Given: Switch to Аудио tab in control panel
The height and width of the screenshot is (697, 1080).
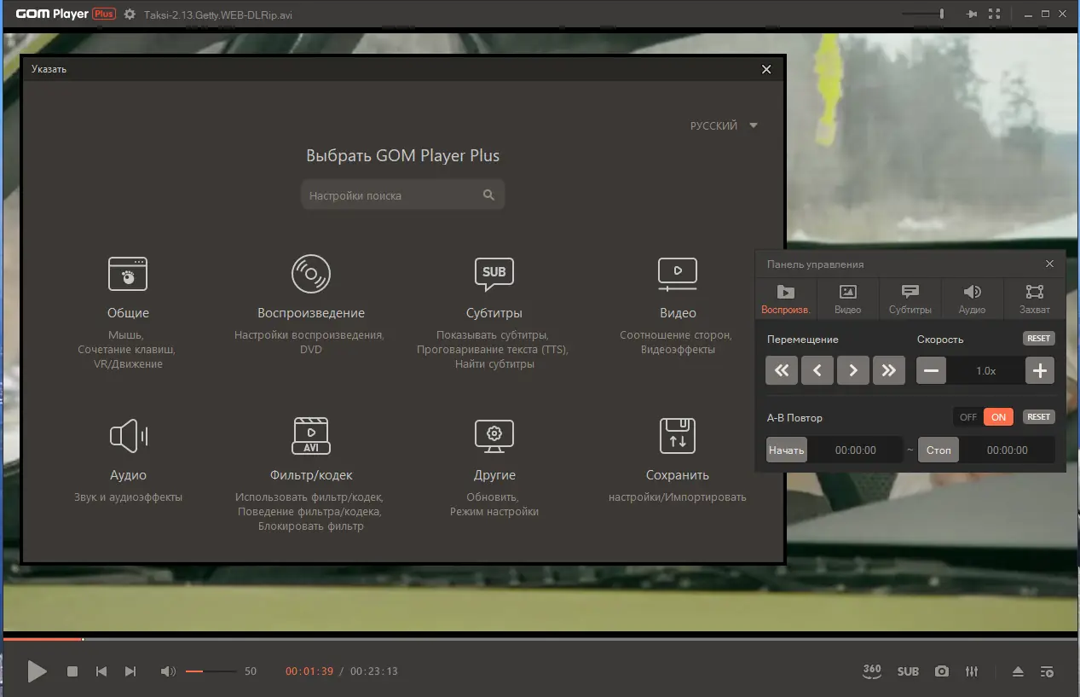Looking at the screenshot, I should pos(972,299).
